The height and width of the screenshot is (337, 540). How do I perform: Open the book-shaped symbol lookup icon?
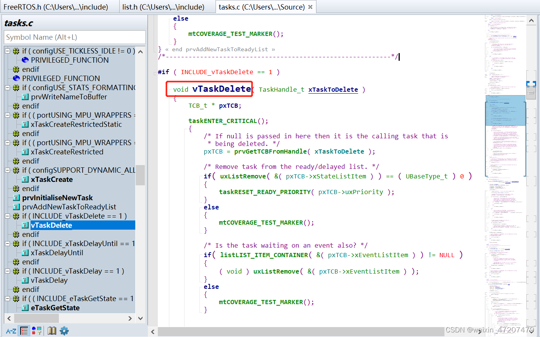(x=52, y=331)
